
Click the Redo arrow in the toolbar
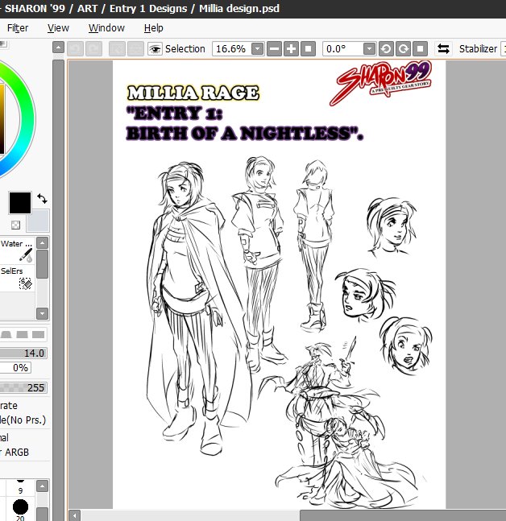93,49
